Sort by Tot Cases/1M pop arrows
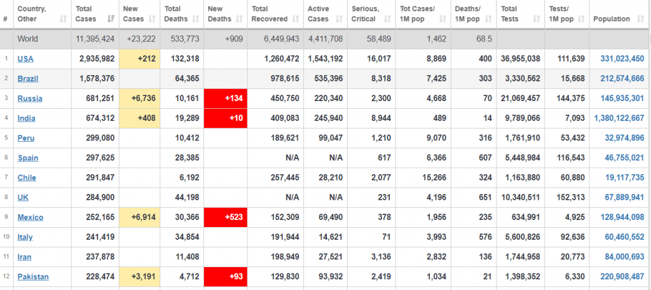 pyautogui.click(x=442, y=18)
